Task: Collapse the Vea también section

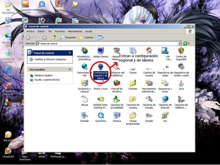Action: (70, 69)
